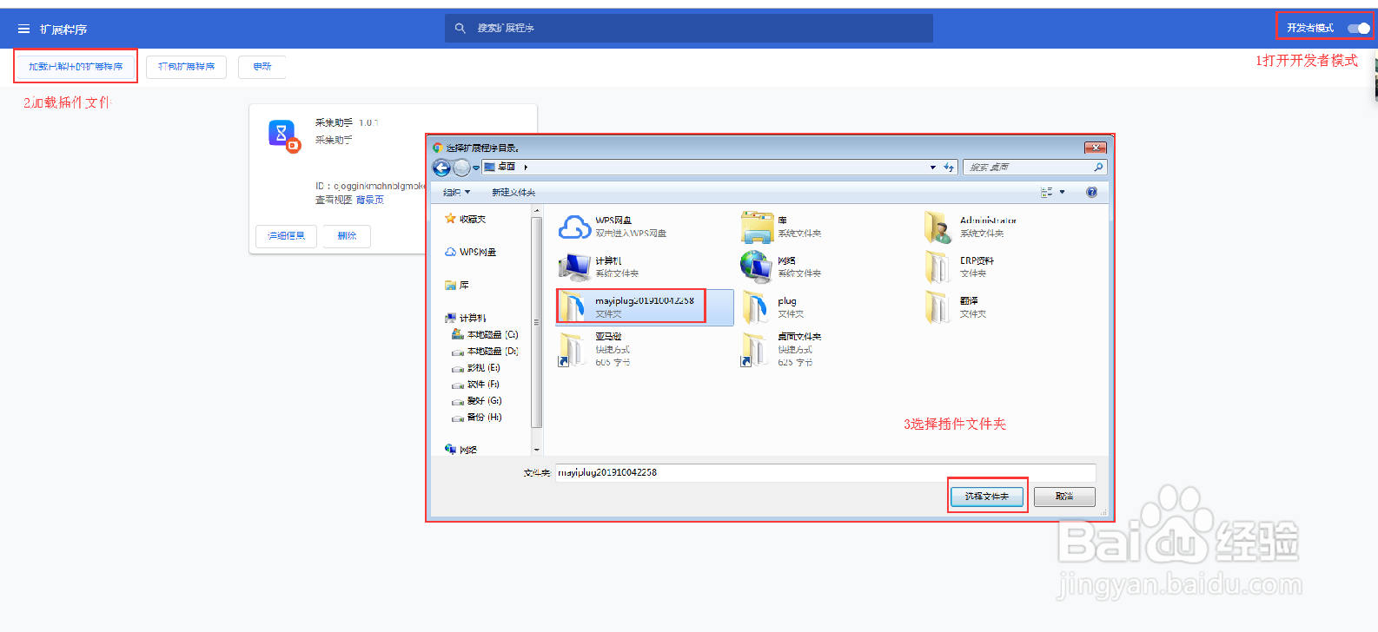Select the mayiplug201910042258 folder
This screenshot has width=1378, height=632.
coord(645,307)
